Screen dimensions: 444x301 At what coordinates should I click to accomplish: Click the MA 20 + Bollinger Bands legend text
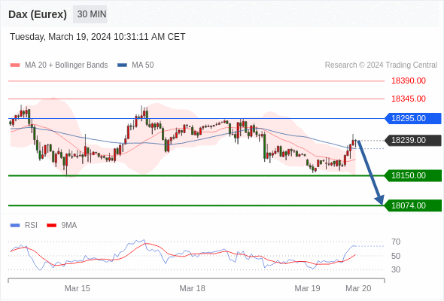pyautogui.click(x=66, y=65)
